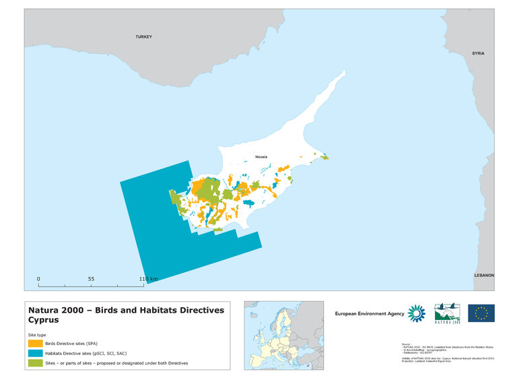Click the Natura 2000 logo

(x=448, y=313)
